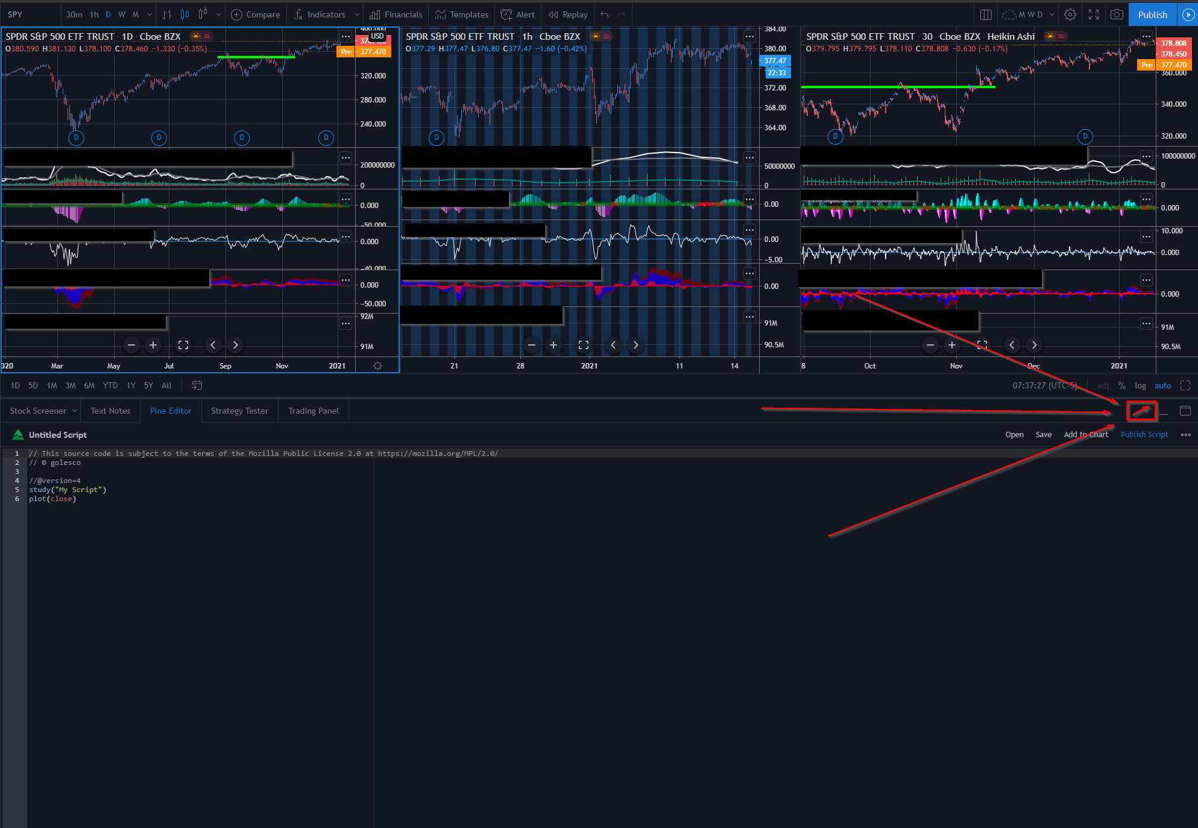Maximize the Pine Editor panel

click(x=1185, y=411)
